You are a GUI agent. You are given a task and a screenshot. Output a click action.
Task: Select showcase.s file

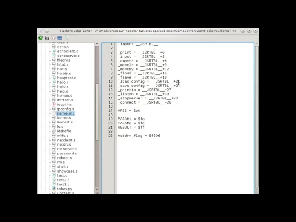(67, 171)
